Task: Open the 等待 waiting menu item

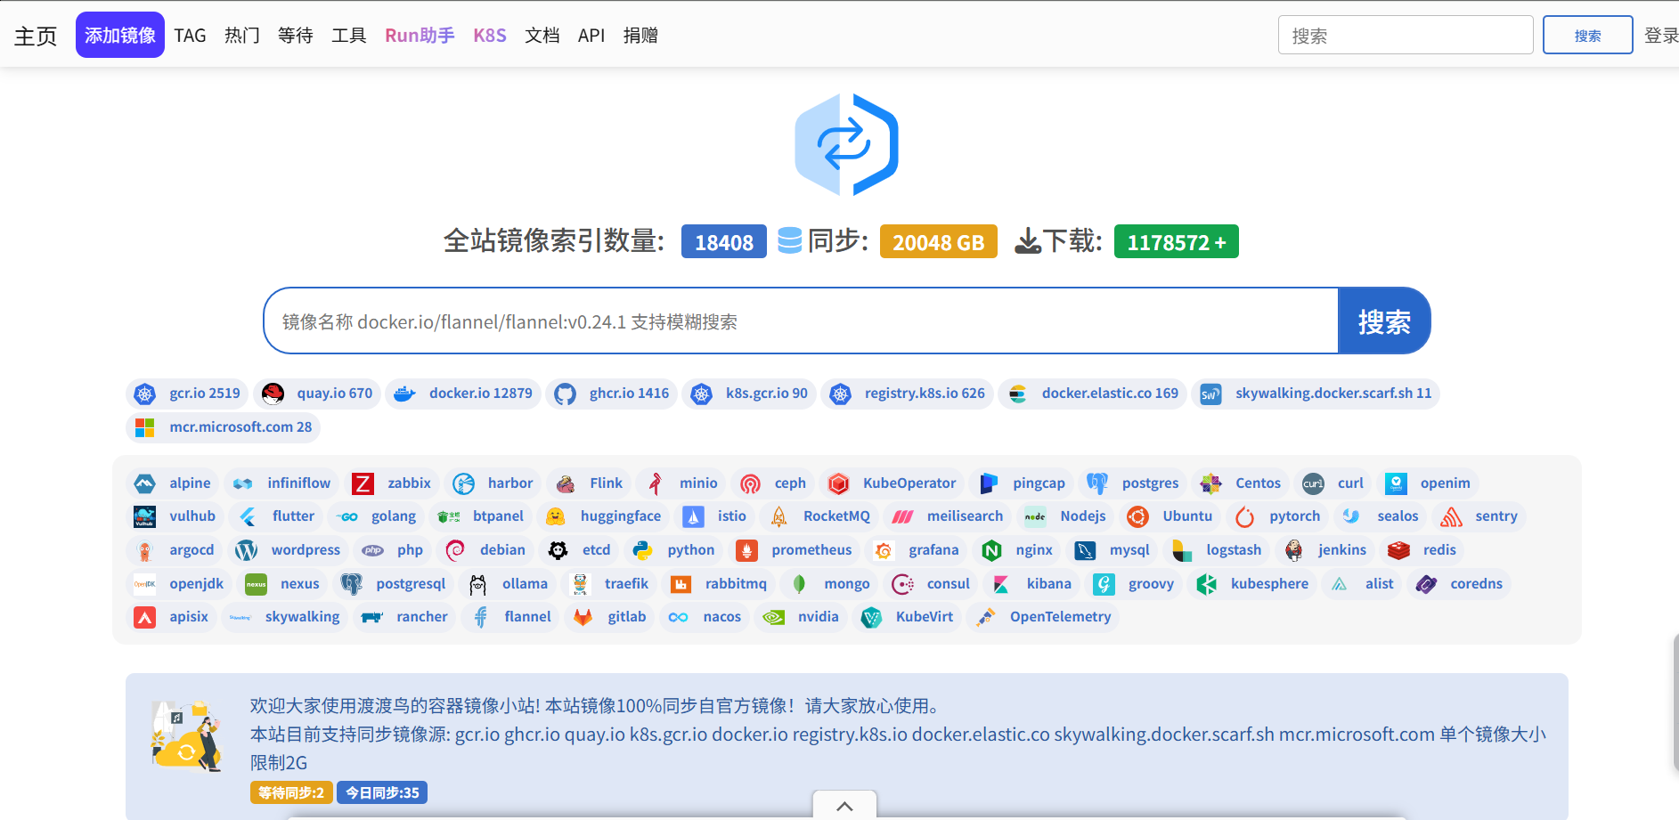Action: click(x=296, y=36)
